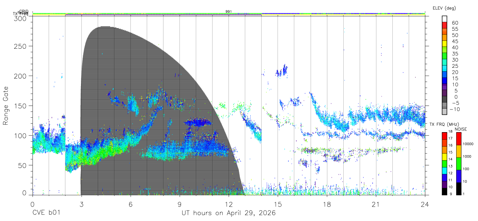This screenshot has height=221, width=478.
Task: Click the '9' tick on UT hours axis
Action: point(179,204)
